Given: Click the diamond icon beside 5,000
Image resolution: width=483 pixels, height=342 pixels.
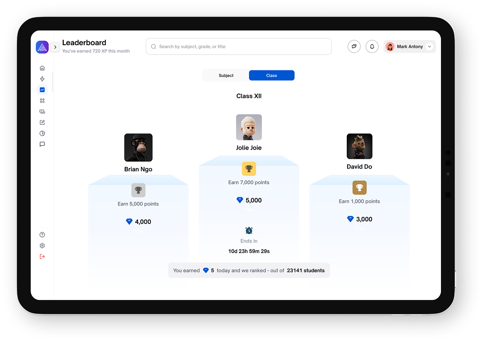Looking at the screenshot, I should pos(240,200).
